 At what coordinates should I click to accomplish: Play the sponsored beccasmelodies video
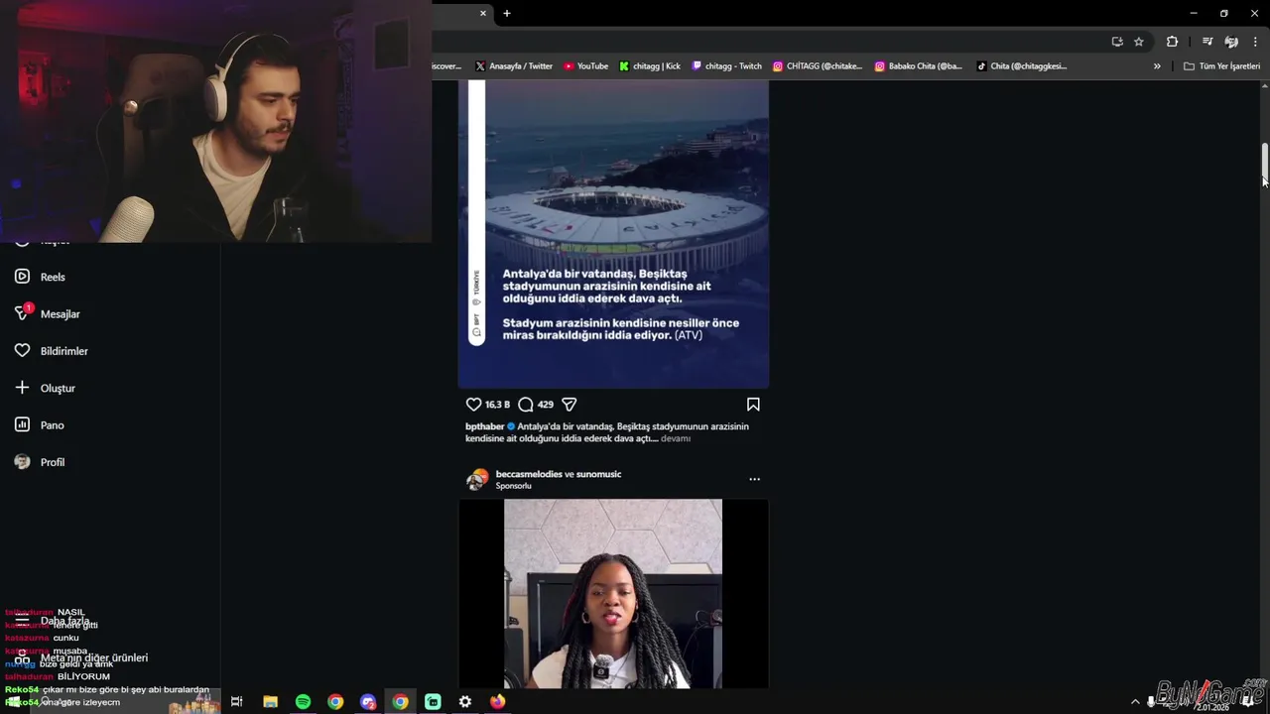tap(613, 593)
